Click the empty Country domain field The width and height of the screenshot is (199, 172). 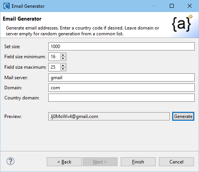(x=122, y=98)
